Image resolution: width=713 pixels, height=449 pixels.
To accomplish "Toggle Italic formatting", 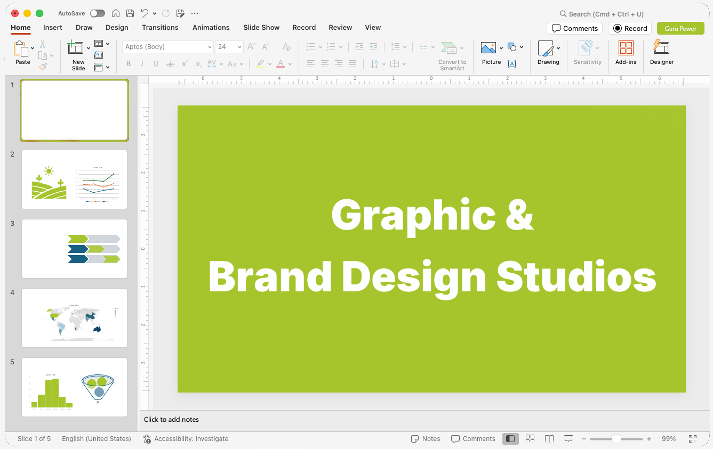I will (142, 64).
